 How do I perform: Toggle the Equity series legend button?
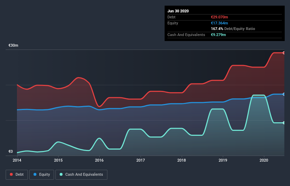(x=42, y=175)
